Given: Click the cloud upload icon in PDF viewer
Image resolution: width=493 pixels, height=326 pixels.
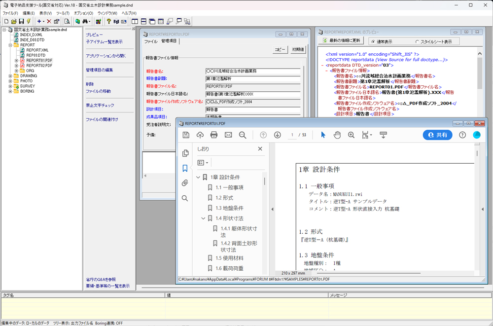Looking at the screenshot, I should point(200,135).
